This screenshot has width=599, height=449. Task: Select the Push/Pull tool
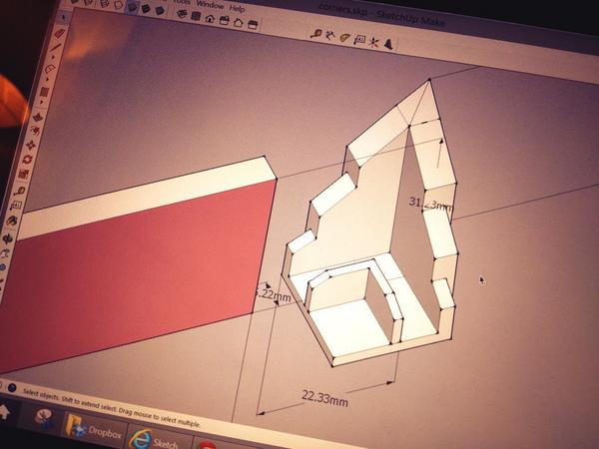pos(38,117)
